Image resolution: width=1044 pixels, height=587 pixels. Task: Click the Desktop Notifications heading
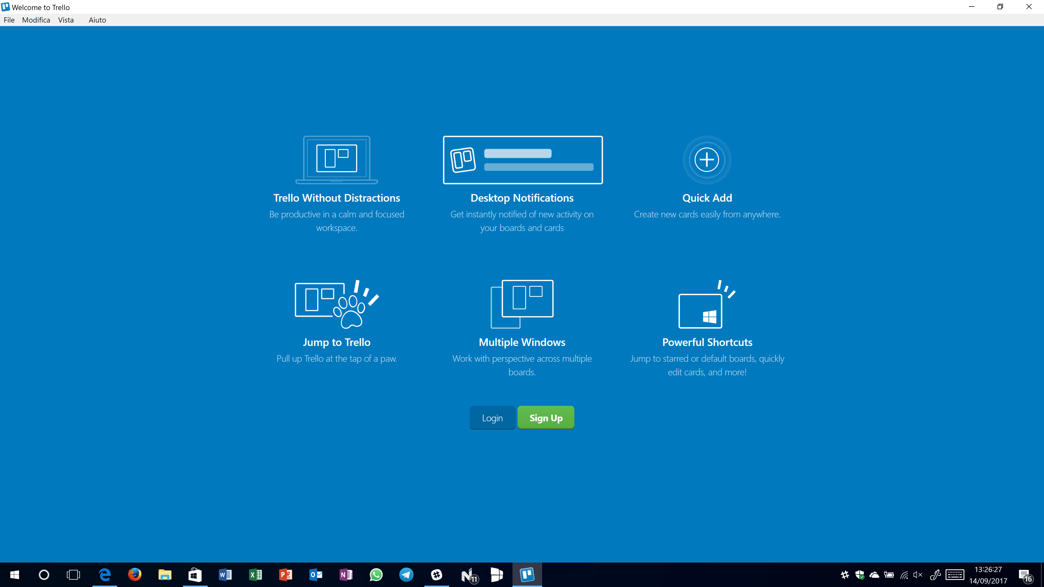[522, 198]
